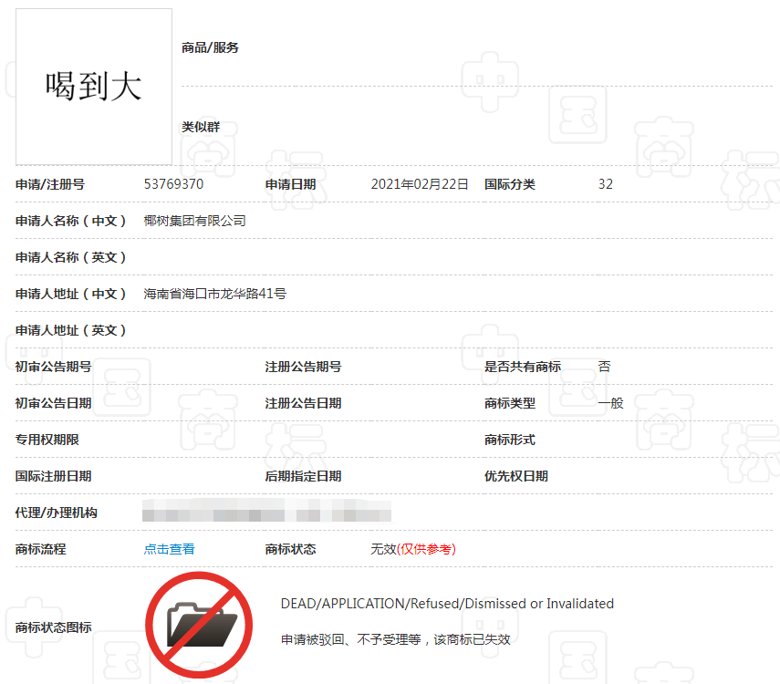Click the 国际注册日期 label
Screen dimensions: 780x684
tap(53, 477)
